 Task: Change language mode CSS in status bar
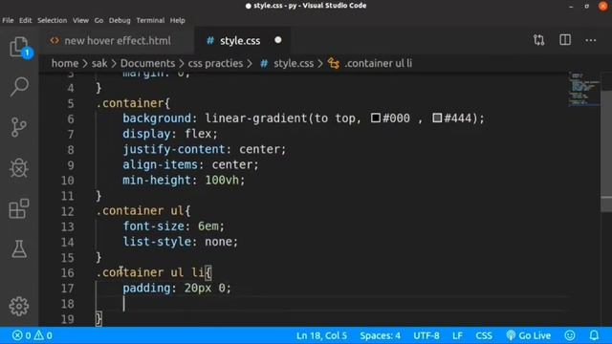pyautogui.click(x=484, y=335)
